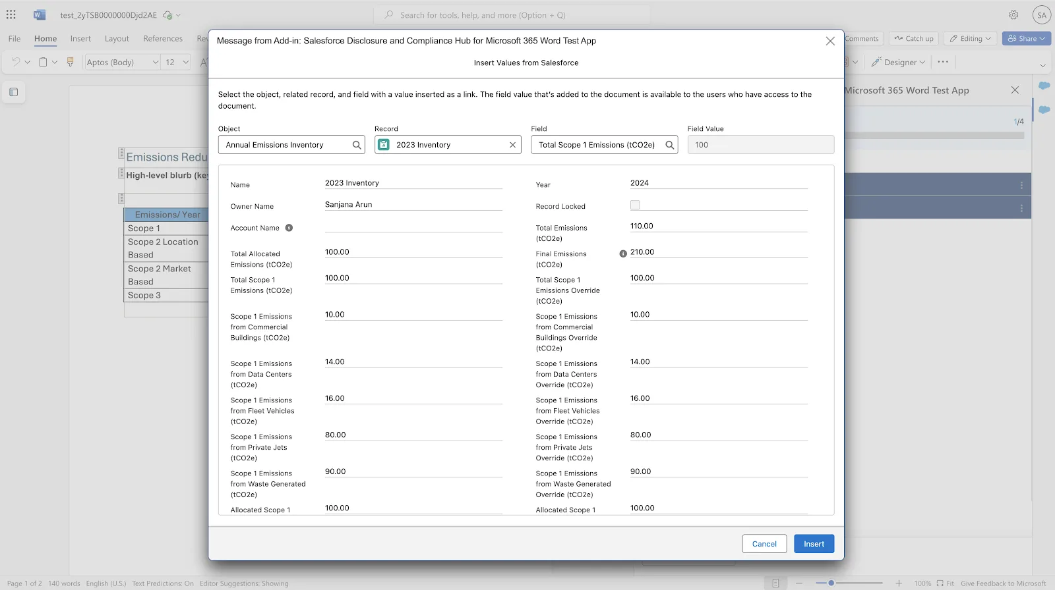Open options menu on first highlighted pane row
The image size is (1055, 590).
[1021, 185]
